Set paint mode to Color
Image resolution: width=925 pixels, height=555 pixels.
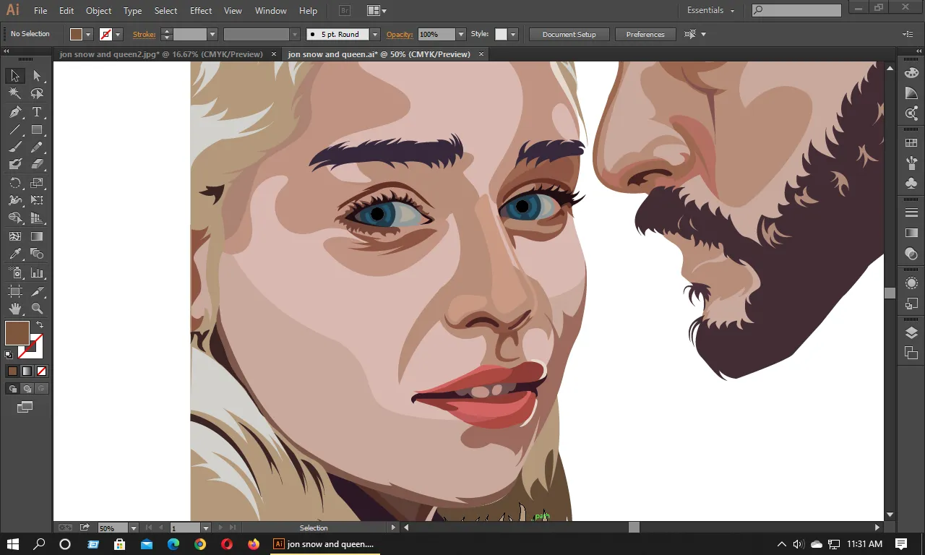coord(12,371)
